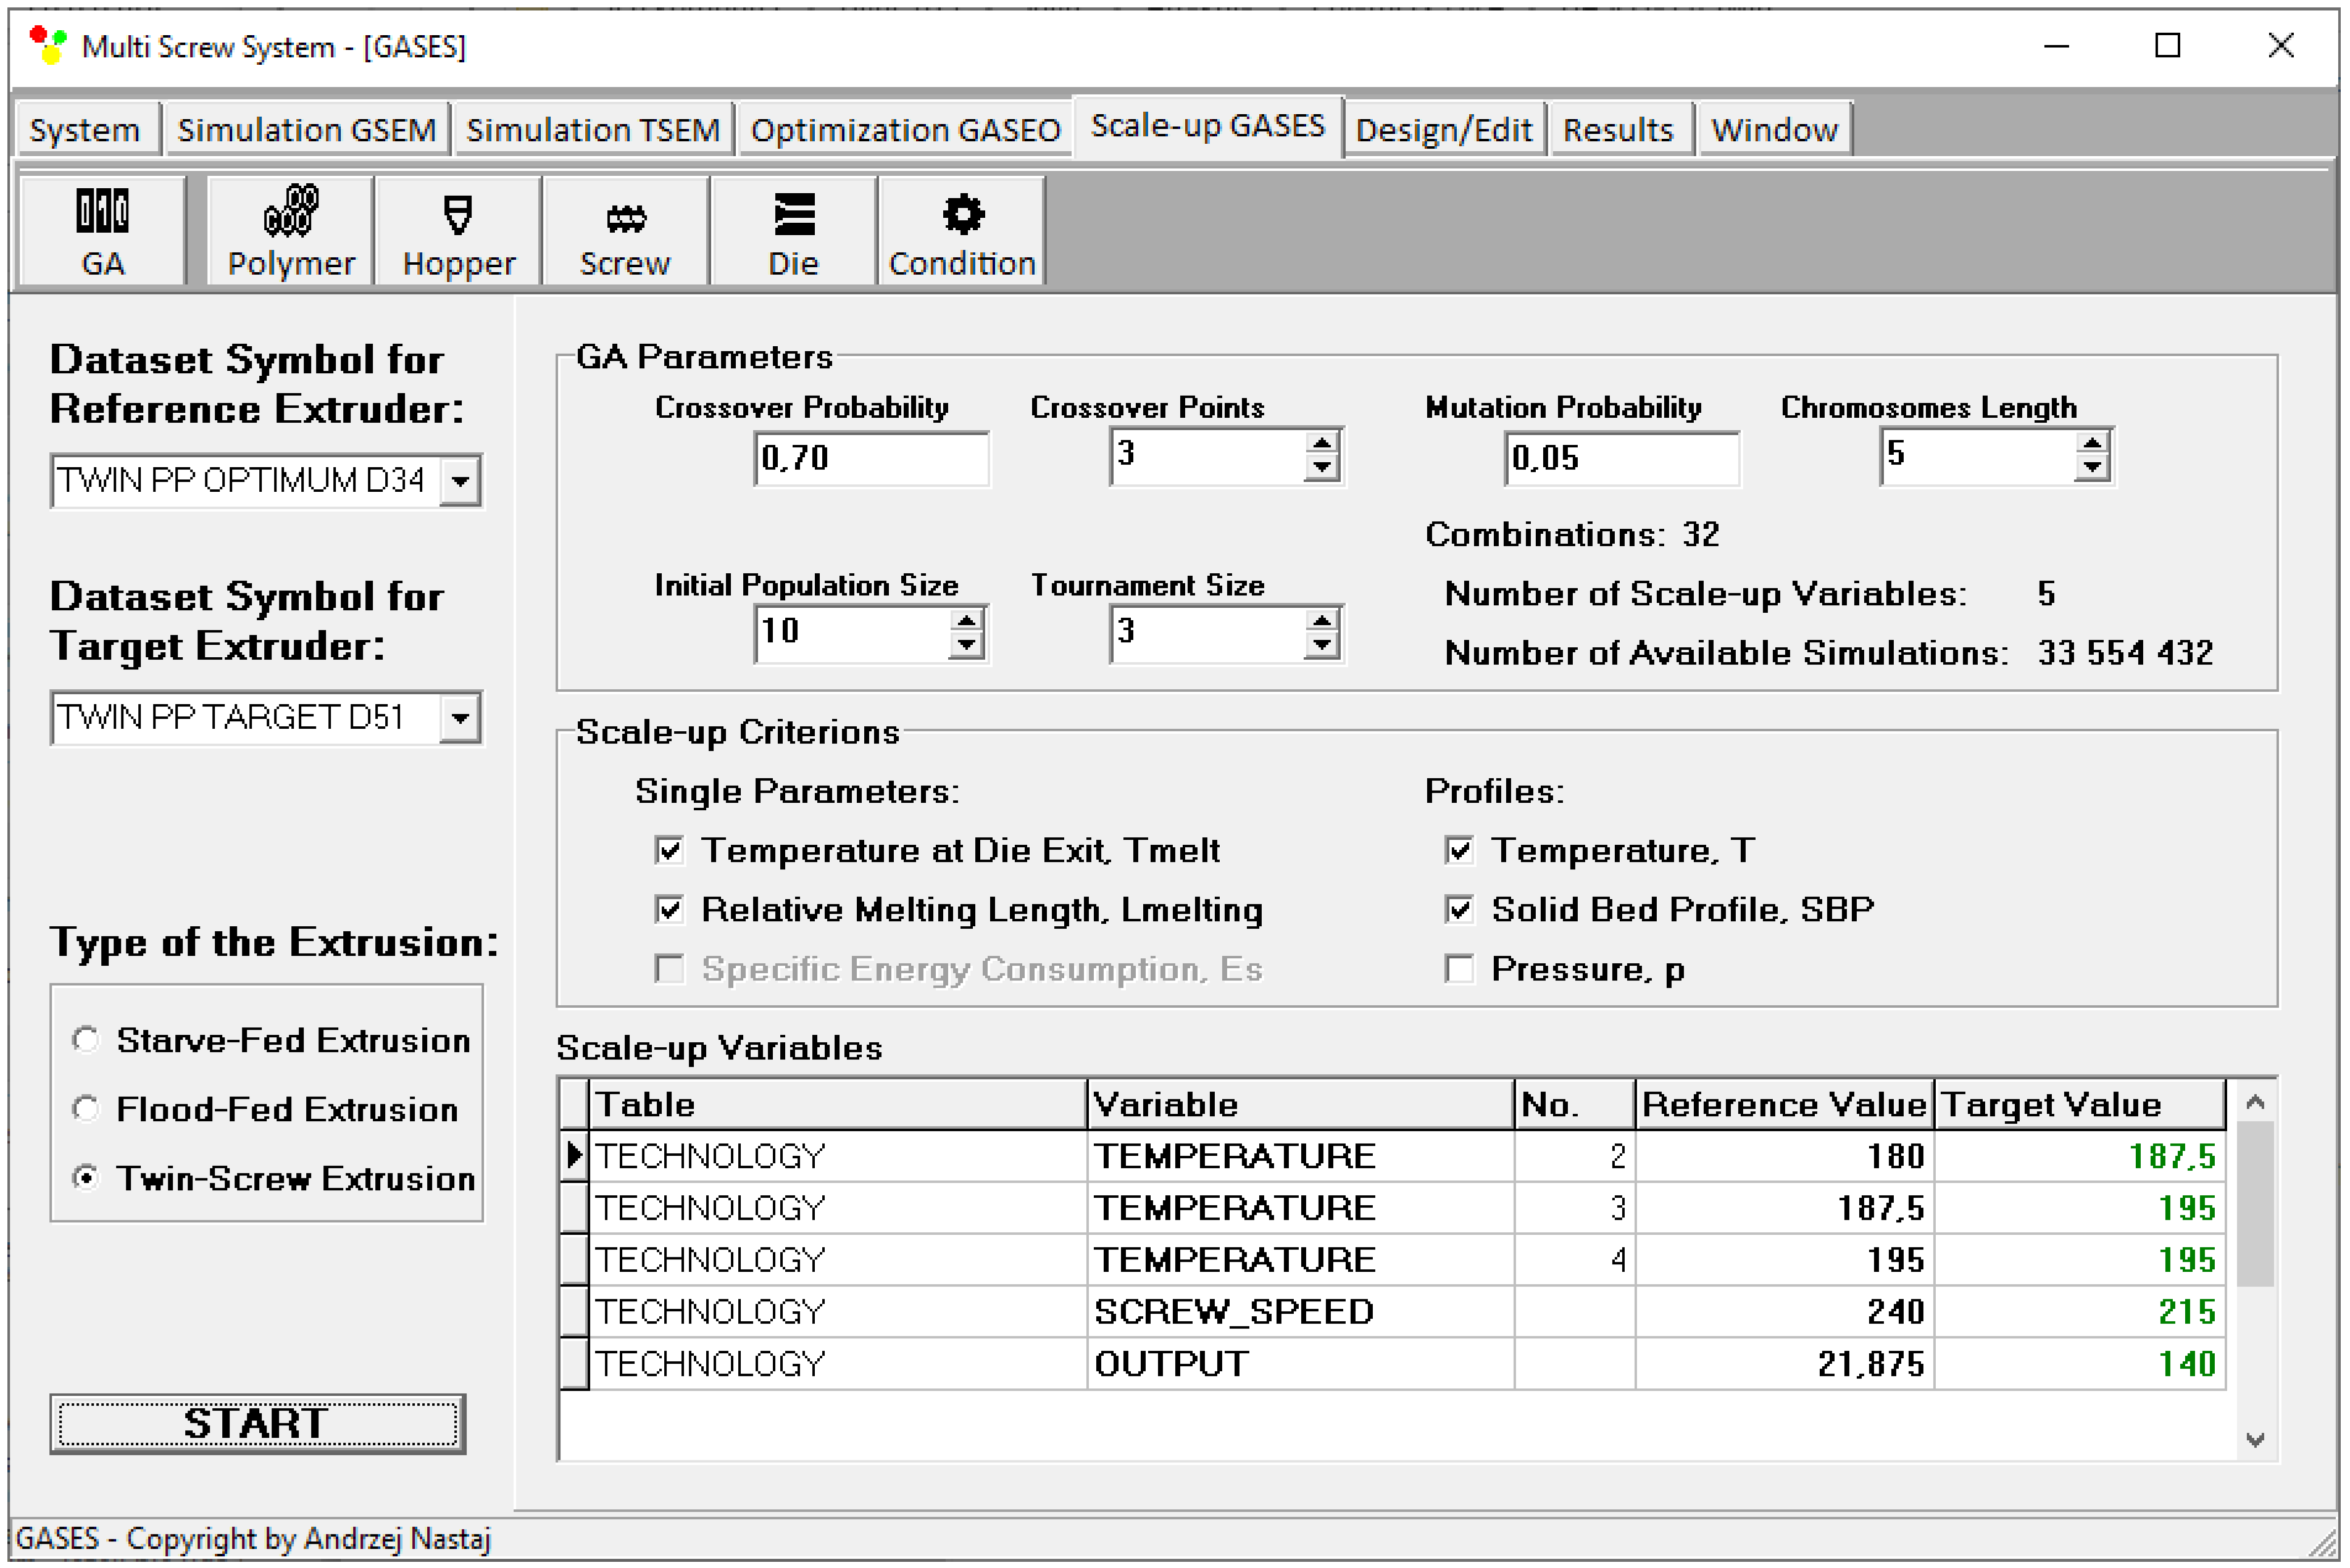
Task: Click the Simulation TSEM tab
Action: pos(592,130)
